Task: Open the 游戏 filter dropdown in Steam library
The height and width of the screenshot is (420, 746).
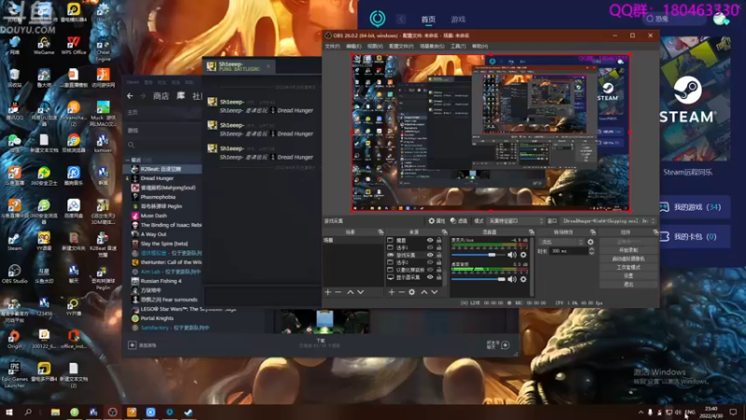Action: (162, 130)
